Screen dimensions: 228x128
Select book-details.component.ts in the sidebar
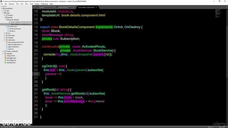coord(21,24)
